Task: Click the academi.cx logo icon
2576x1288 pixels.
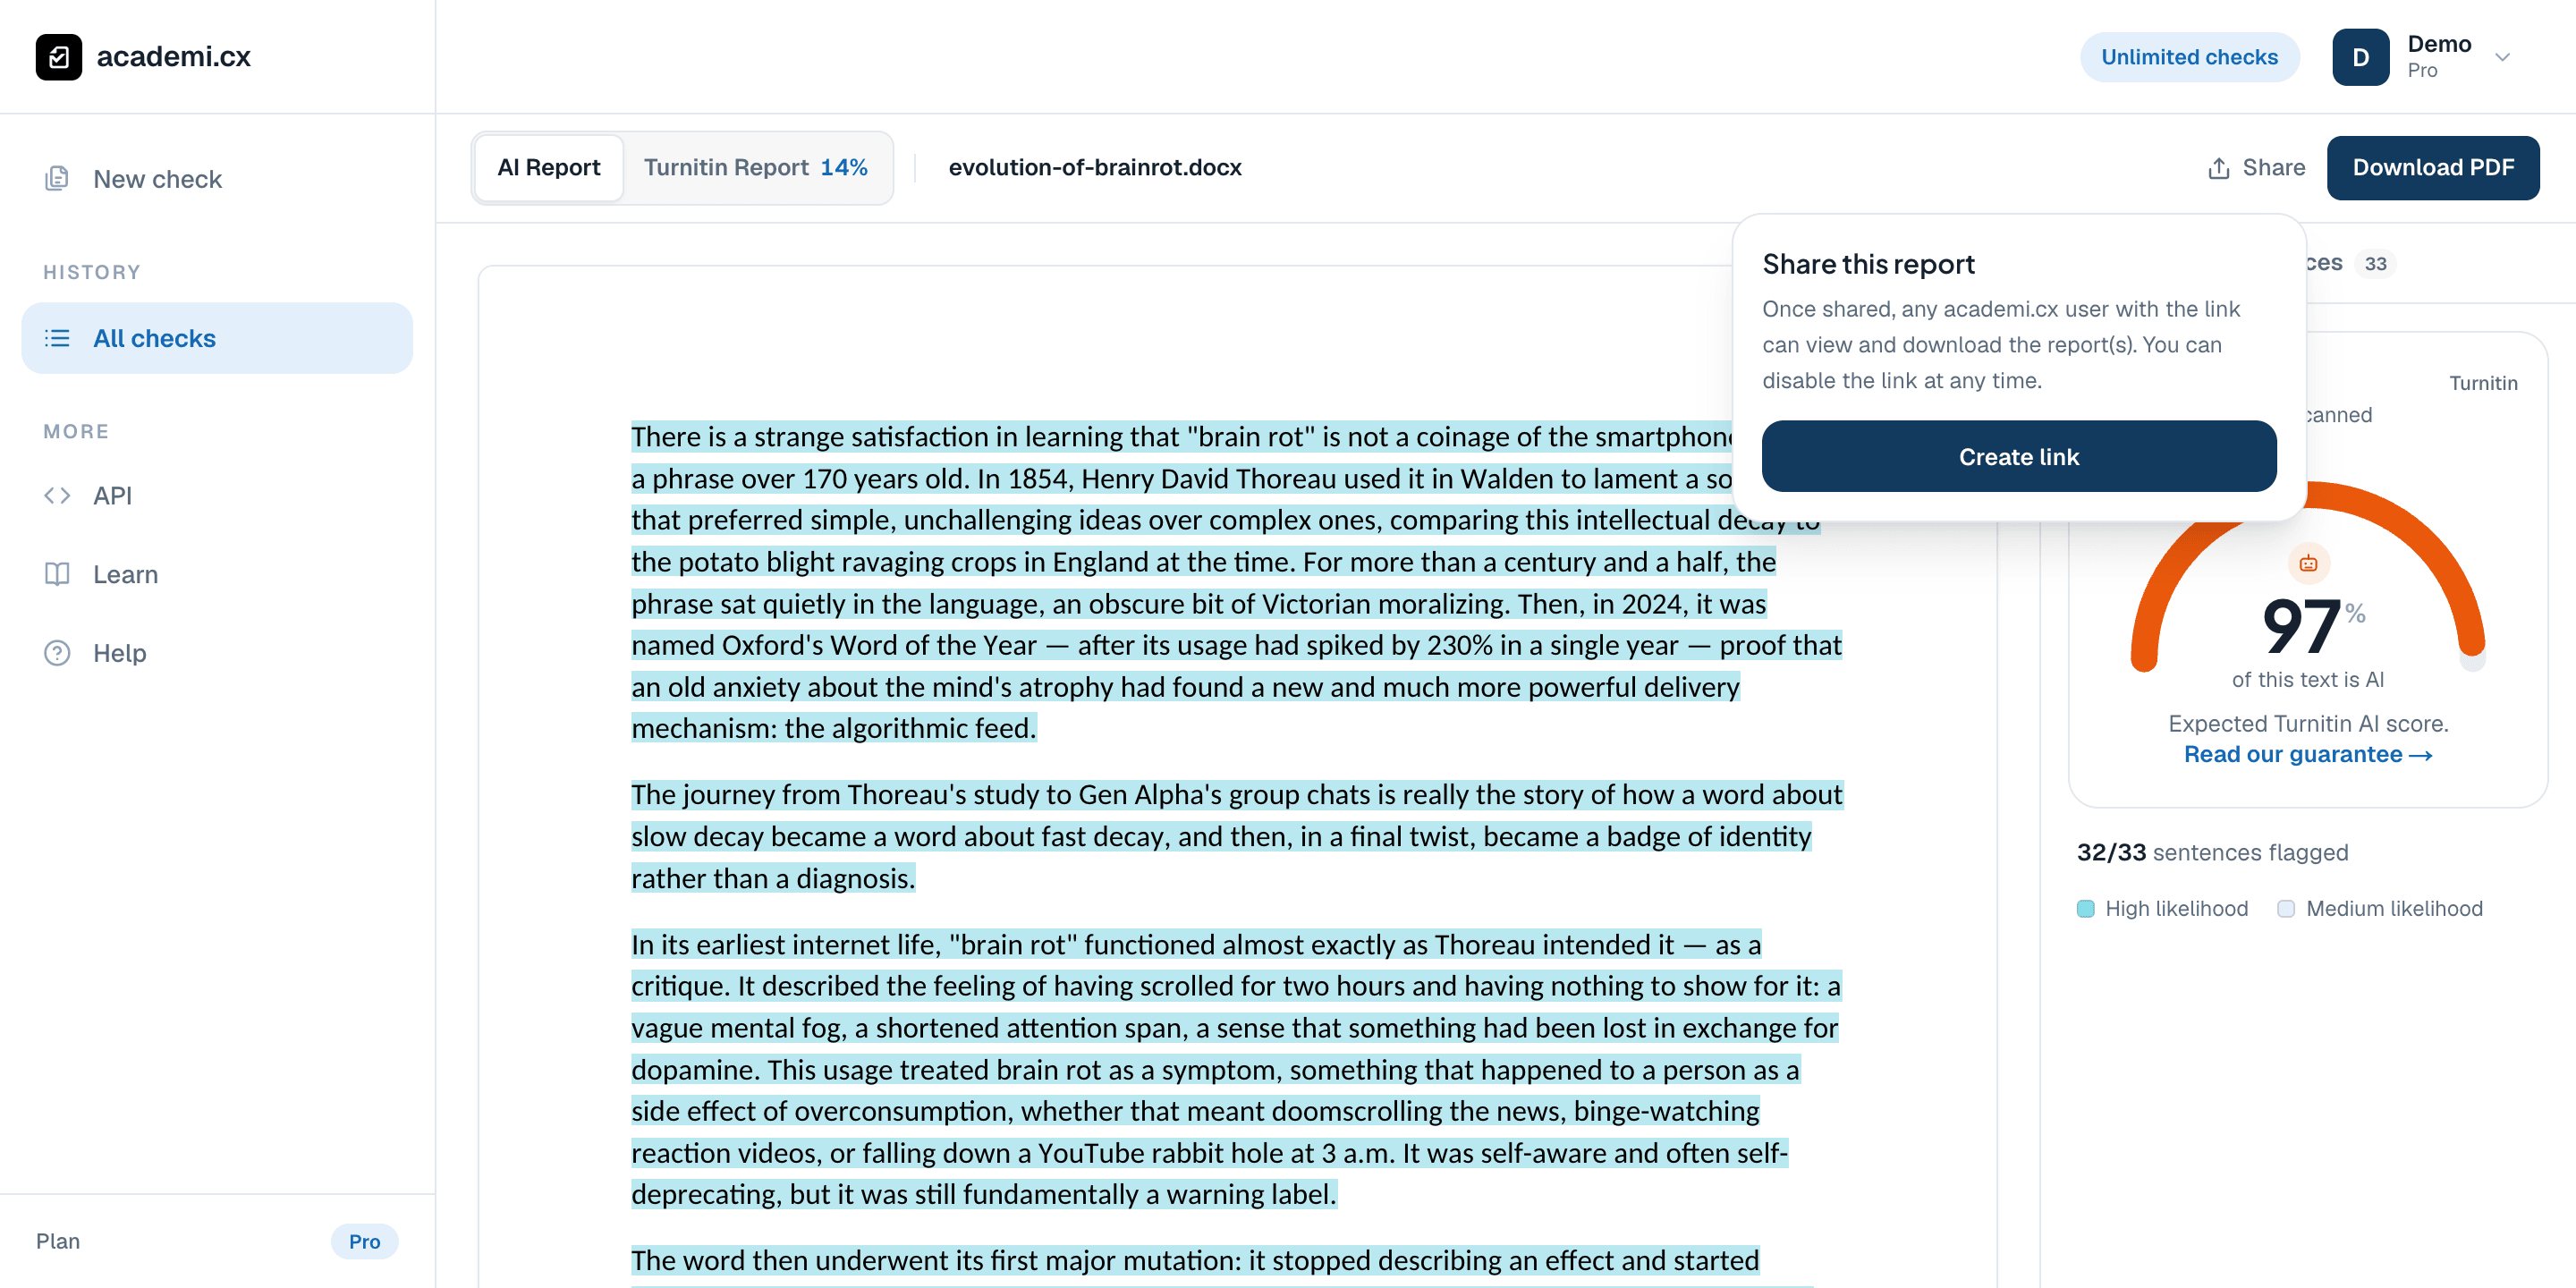Action: [x=59, y=57]
